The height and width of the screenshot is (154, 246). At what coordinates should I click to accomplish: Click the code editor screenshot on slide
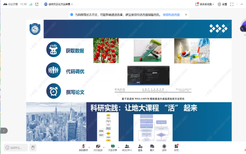[148, 76]
